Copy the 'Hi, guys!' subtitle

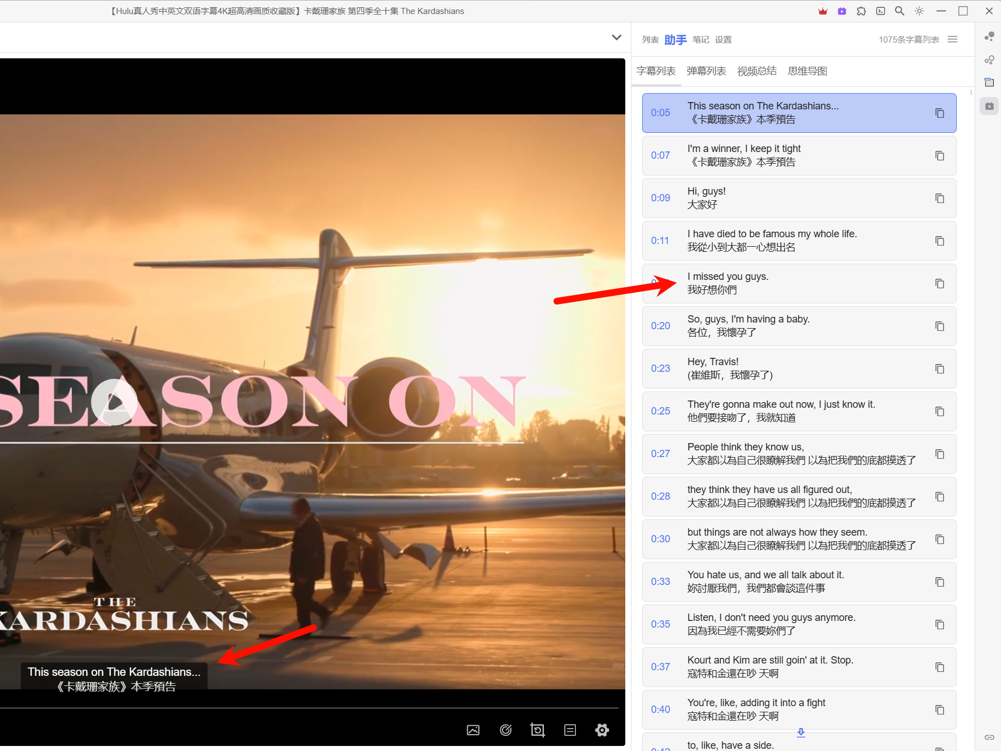(x=940, y=199)
